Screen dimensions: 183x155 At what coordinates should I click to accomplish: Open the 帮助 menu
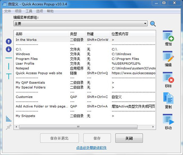[50, 11]
